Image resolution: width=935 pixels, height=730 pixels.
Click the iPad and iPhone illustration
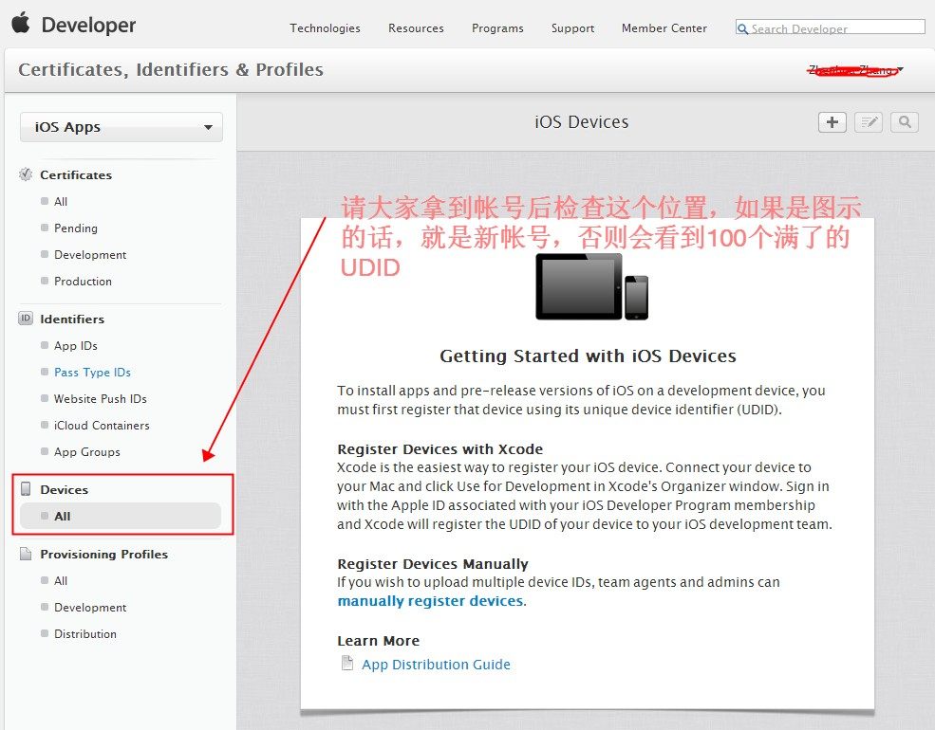(591, 286)
